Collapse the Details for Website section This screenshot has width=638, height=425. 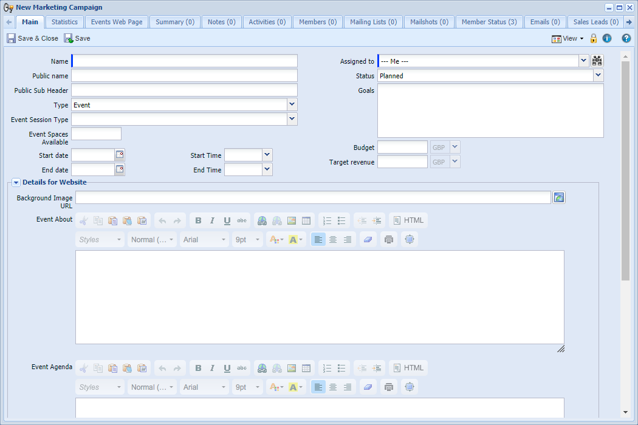pos(16,183)
